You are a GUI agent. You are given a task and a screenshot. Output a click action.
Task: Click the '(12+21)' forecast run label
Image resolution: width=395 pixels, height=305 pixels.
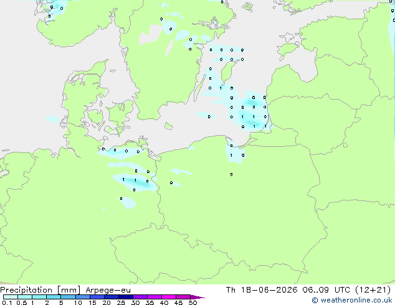tap(373, 290)
